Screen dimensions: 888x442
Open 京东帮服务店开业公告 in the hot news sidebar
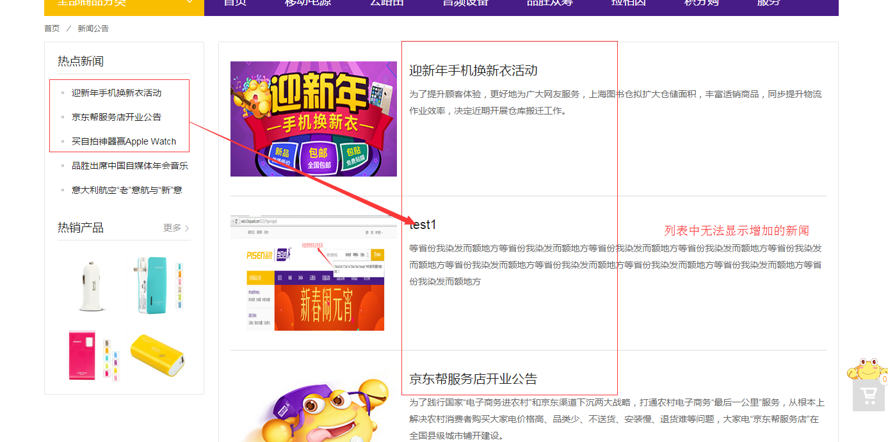(x=117, y=117)
